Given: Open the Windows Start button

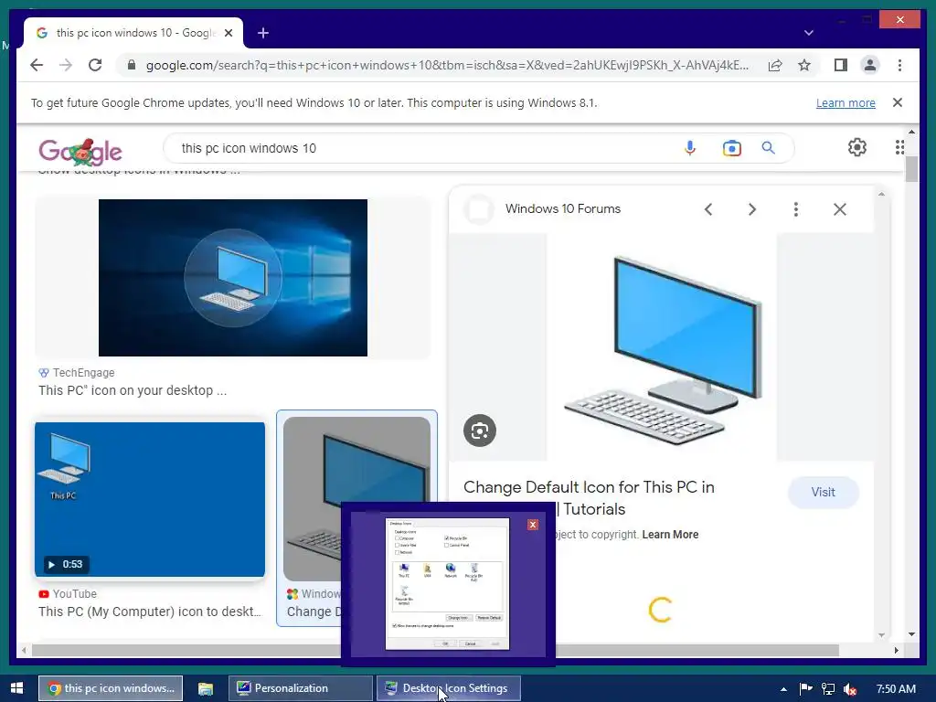Looking at the screenshot, I should click(x=16, y=688).
